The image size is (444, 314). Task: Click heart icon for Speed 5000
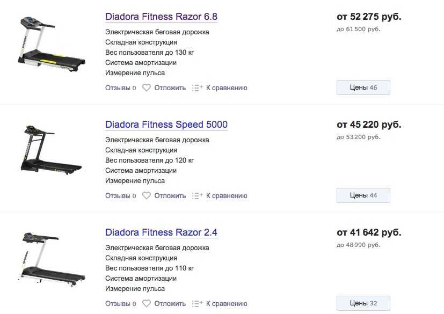(x=147, y=196)
